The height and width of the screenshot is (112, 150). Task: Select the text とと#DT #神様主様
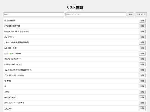tap(12, 26)
